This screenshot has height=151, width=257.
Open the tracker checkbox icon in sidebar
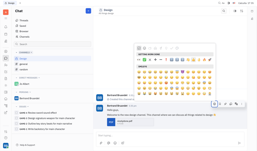tap(6, 72)
